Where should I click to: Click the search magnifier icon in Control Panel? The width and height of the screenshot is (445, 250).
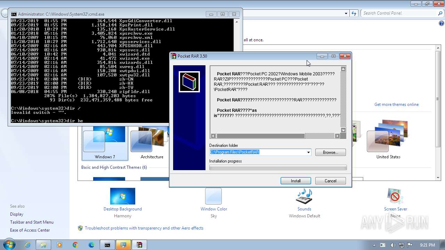click(440, 13)
